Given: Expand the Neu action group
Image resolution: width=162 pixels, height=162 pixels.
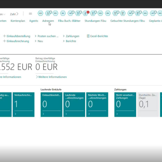Looking at the screenshot, I should [x=39, y=41].
